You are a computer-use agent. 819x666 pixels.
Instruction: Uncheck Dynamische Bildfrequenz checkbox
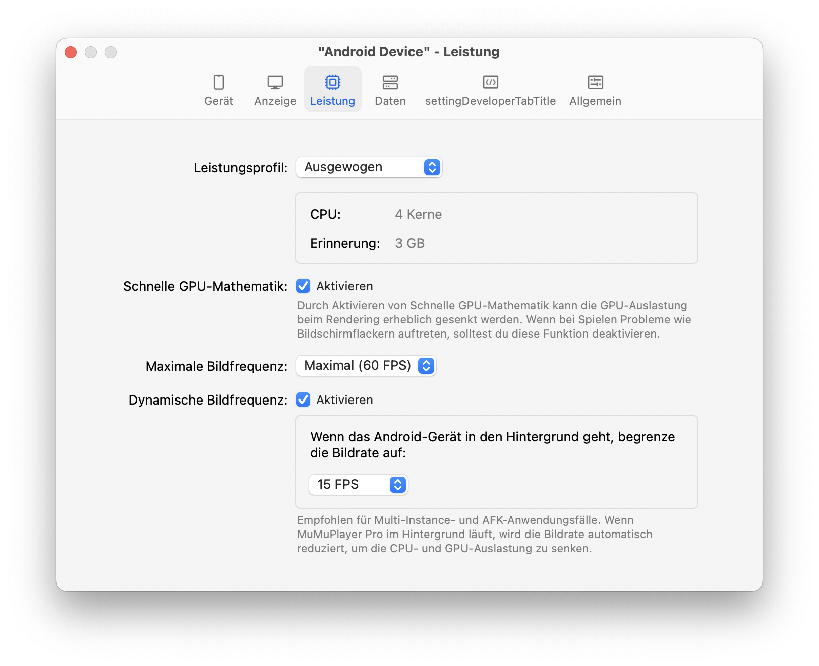pos(303,400)
